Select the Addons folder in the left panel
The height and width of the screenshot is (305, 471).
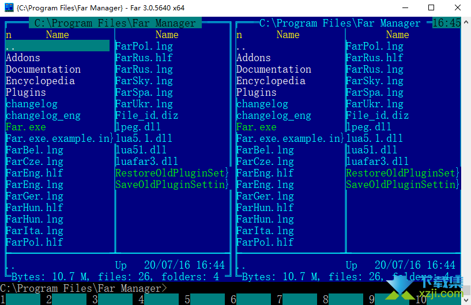23,58
